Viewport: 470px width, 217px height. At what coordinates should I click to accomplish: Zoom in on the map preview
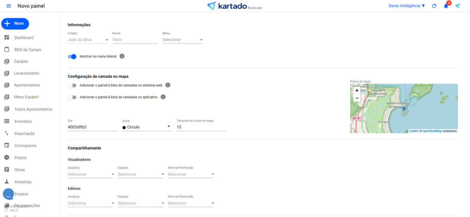click(357, 90)
